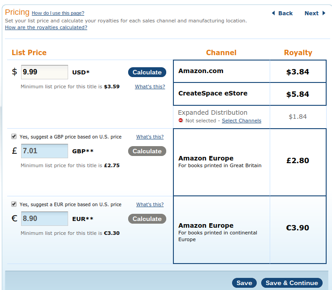Click 'For books printed in Great Britain' text
Viewport: 332px width, 290px height.
tap(220, 165)
